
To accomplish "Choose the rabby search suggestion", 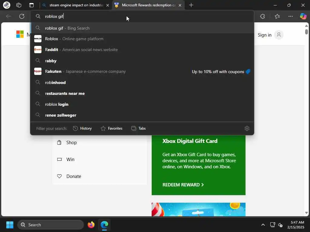I will [142, 61].
